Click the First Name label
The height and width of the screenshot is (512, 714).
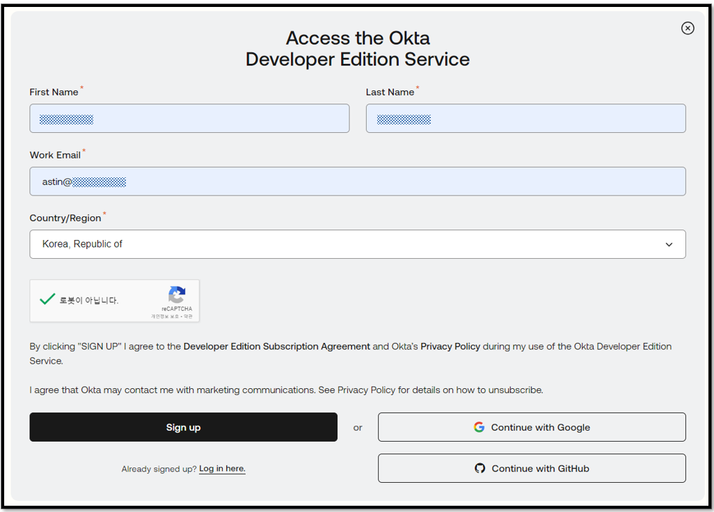pyautogui.click(x=54, y=92)
